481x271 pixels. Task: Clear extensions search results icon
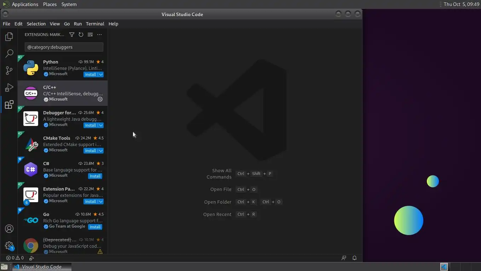[x=90, y=35]
